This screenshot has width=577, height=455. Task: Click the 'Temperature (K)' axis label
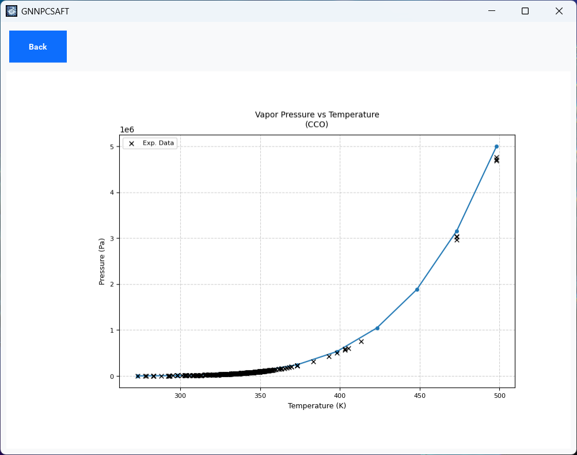point(317,405)
